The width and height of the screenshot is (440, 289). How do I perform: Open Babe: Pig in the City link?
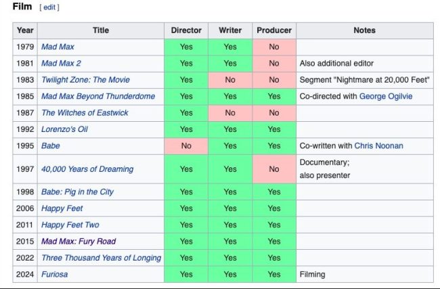[x=77, y=192]
